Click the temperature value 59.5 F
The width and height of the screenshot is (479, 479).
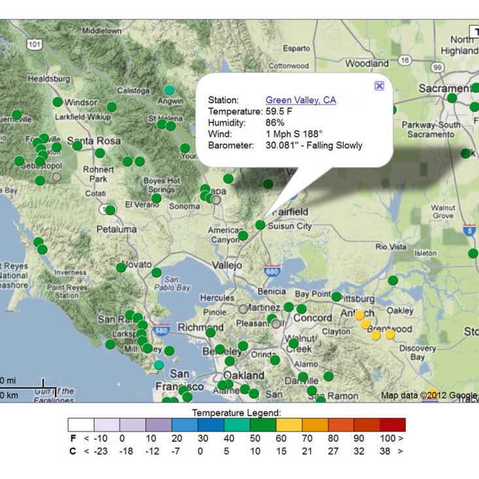pos(278,111)
